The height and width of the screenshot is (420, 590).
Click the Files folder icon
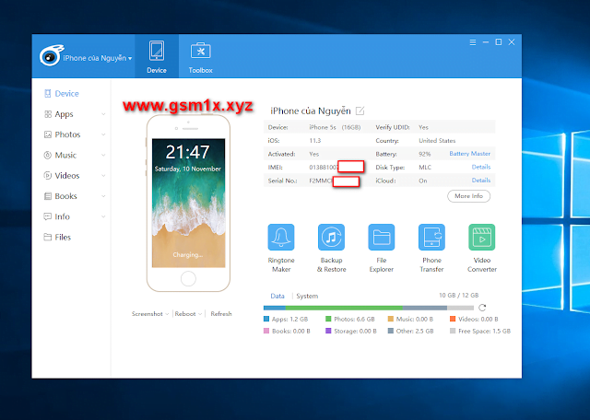tap(48, 237)
